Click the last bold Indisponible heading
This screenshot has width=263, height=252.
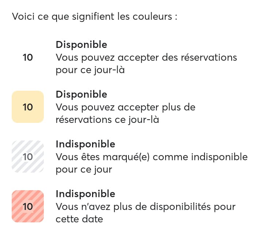85,194
